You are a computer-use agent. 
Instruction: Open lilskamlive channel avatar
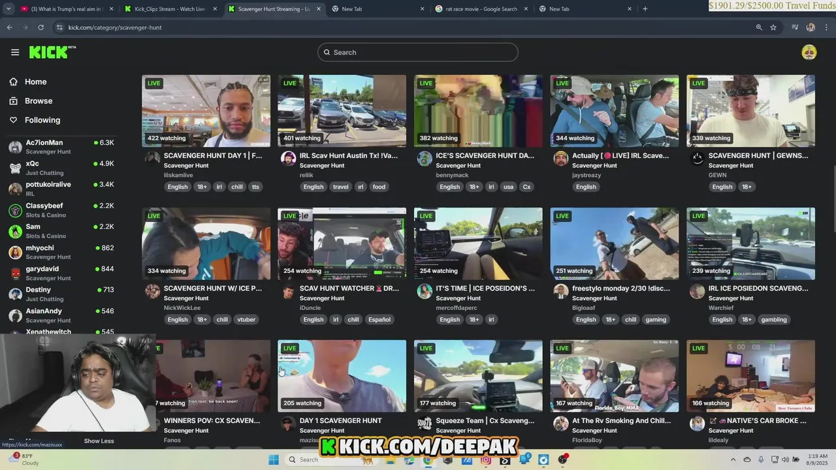152,158
